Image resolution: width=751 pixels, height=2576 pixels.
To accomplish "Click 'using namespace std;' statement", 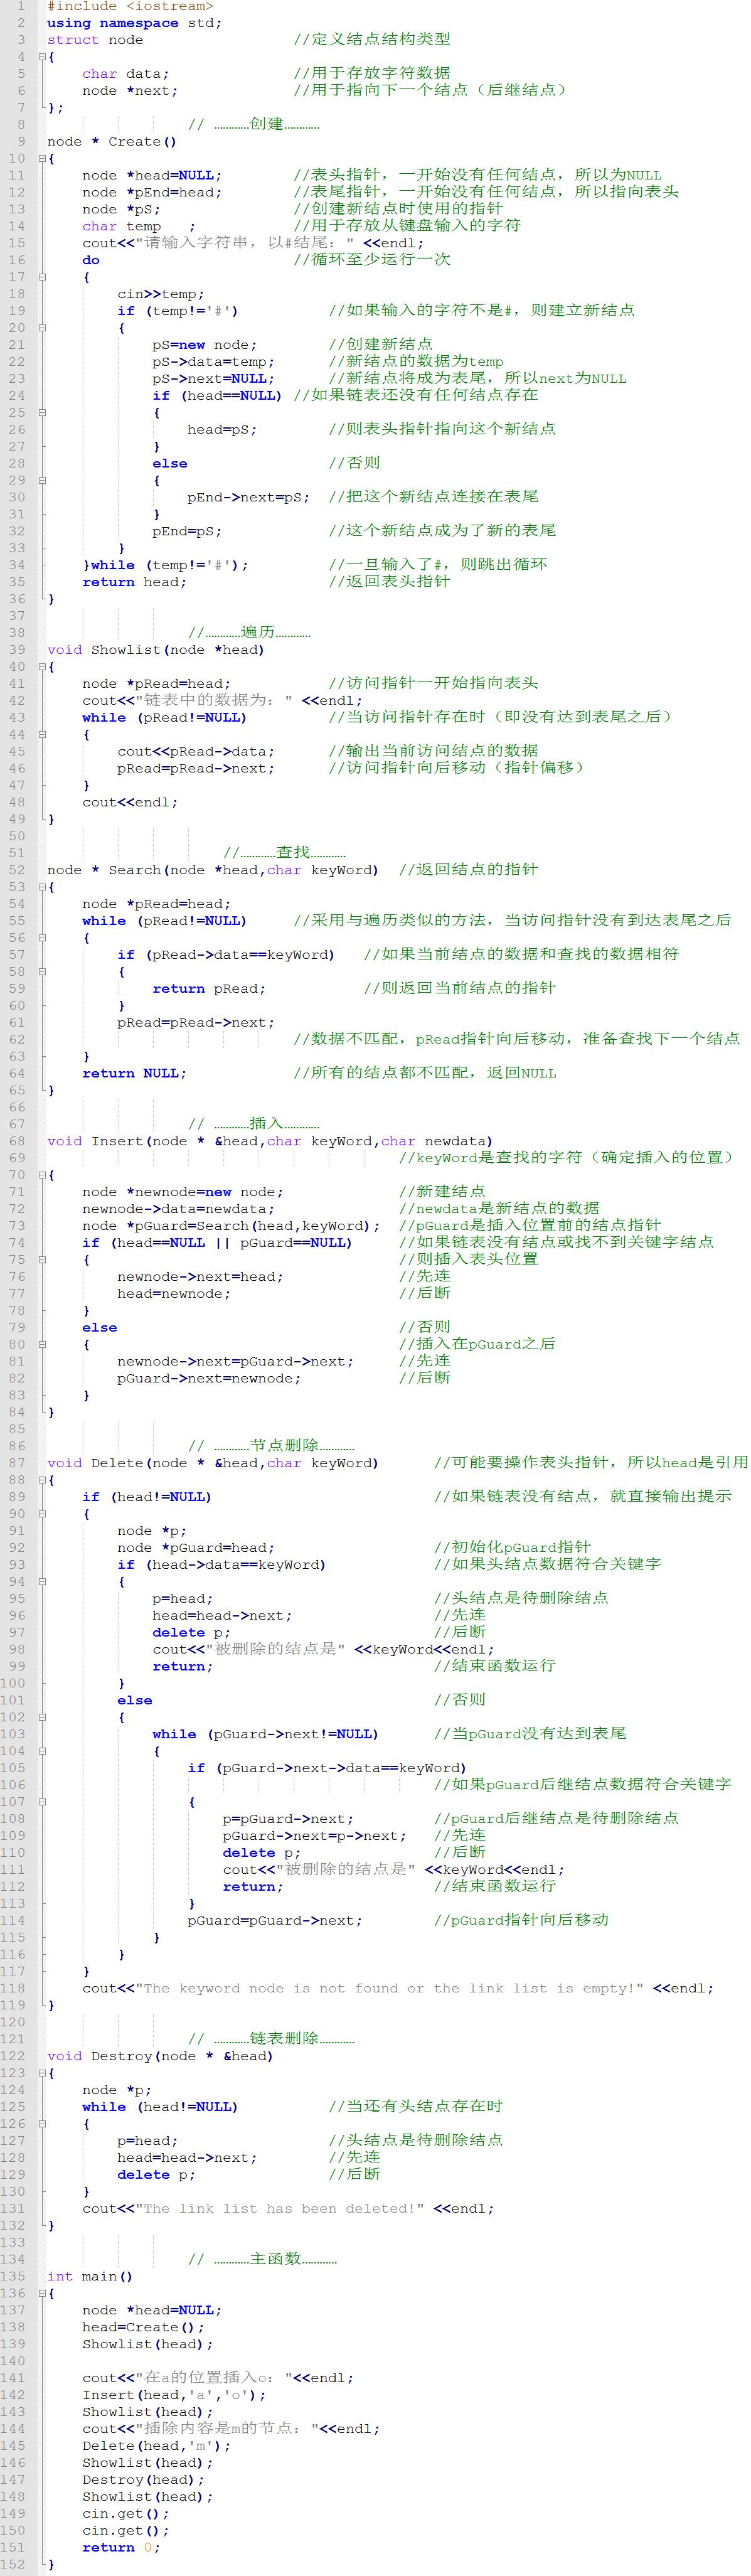I will [134, 23].
